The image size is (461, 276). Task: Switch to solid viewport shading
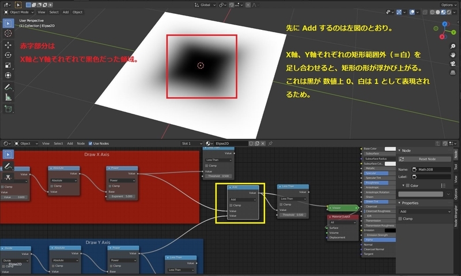(x=438, y=12)
